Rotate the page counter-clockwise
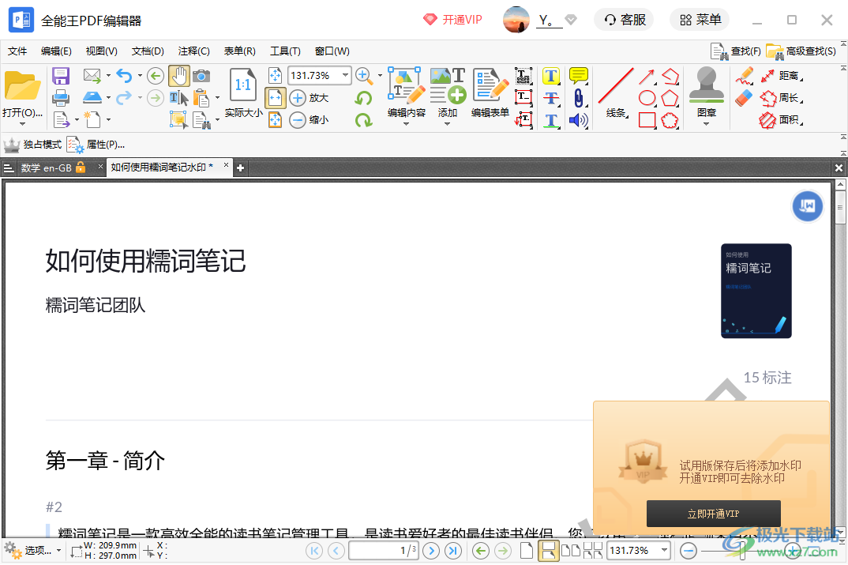Viewport: 848px width, 565px height. click(x=363, y=98)
